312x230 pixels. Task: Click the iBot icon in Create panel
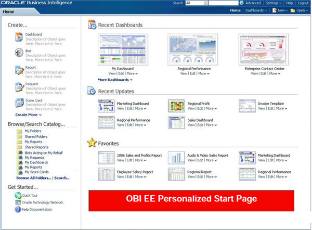click(19, 54)
